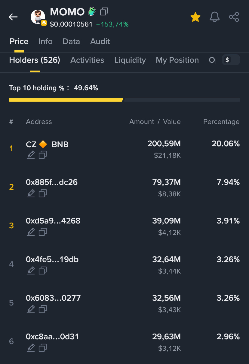
Task: Click the top 10 holding progress bar
Action: [124, 100]
